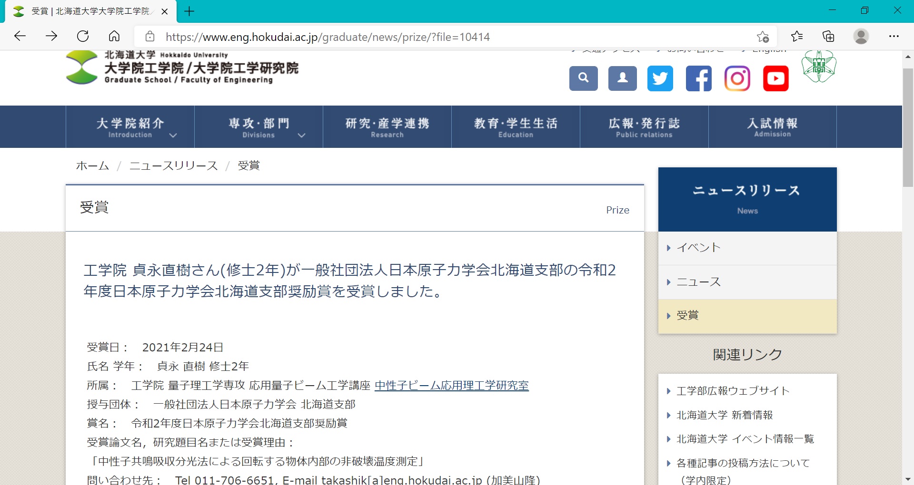The image size is (914, 485).
Task: Click the address bar URL field
Action: 456,37
